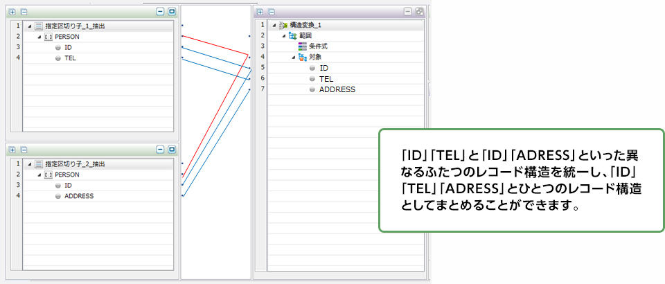The image size is (665, 284).
Task: Collapse the 指定区切り子_2_抽出 tree node
Action: pos(30,164)
